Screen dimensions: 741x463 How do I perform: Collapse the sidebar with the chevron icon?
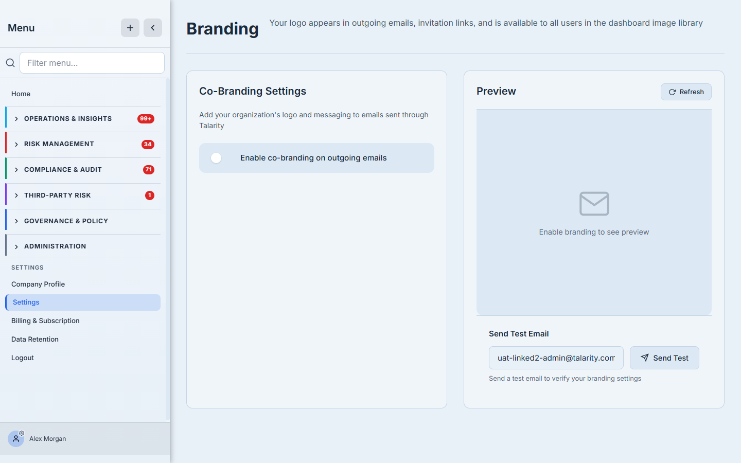pyautogui.click(x=153, y=28)
